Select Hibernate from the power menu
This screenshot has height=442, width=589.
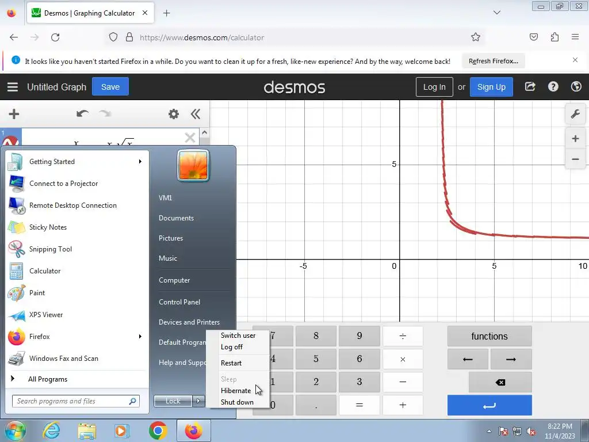[235, 391]
